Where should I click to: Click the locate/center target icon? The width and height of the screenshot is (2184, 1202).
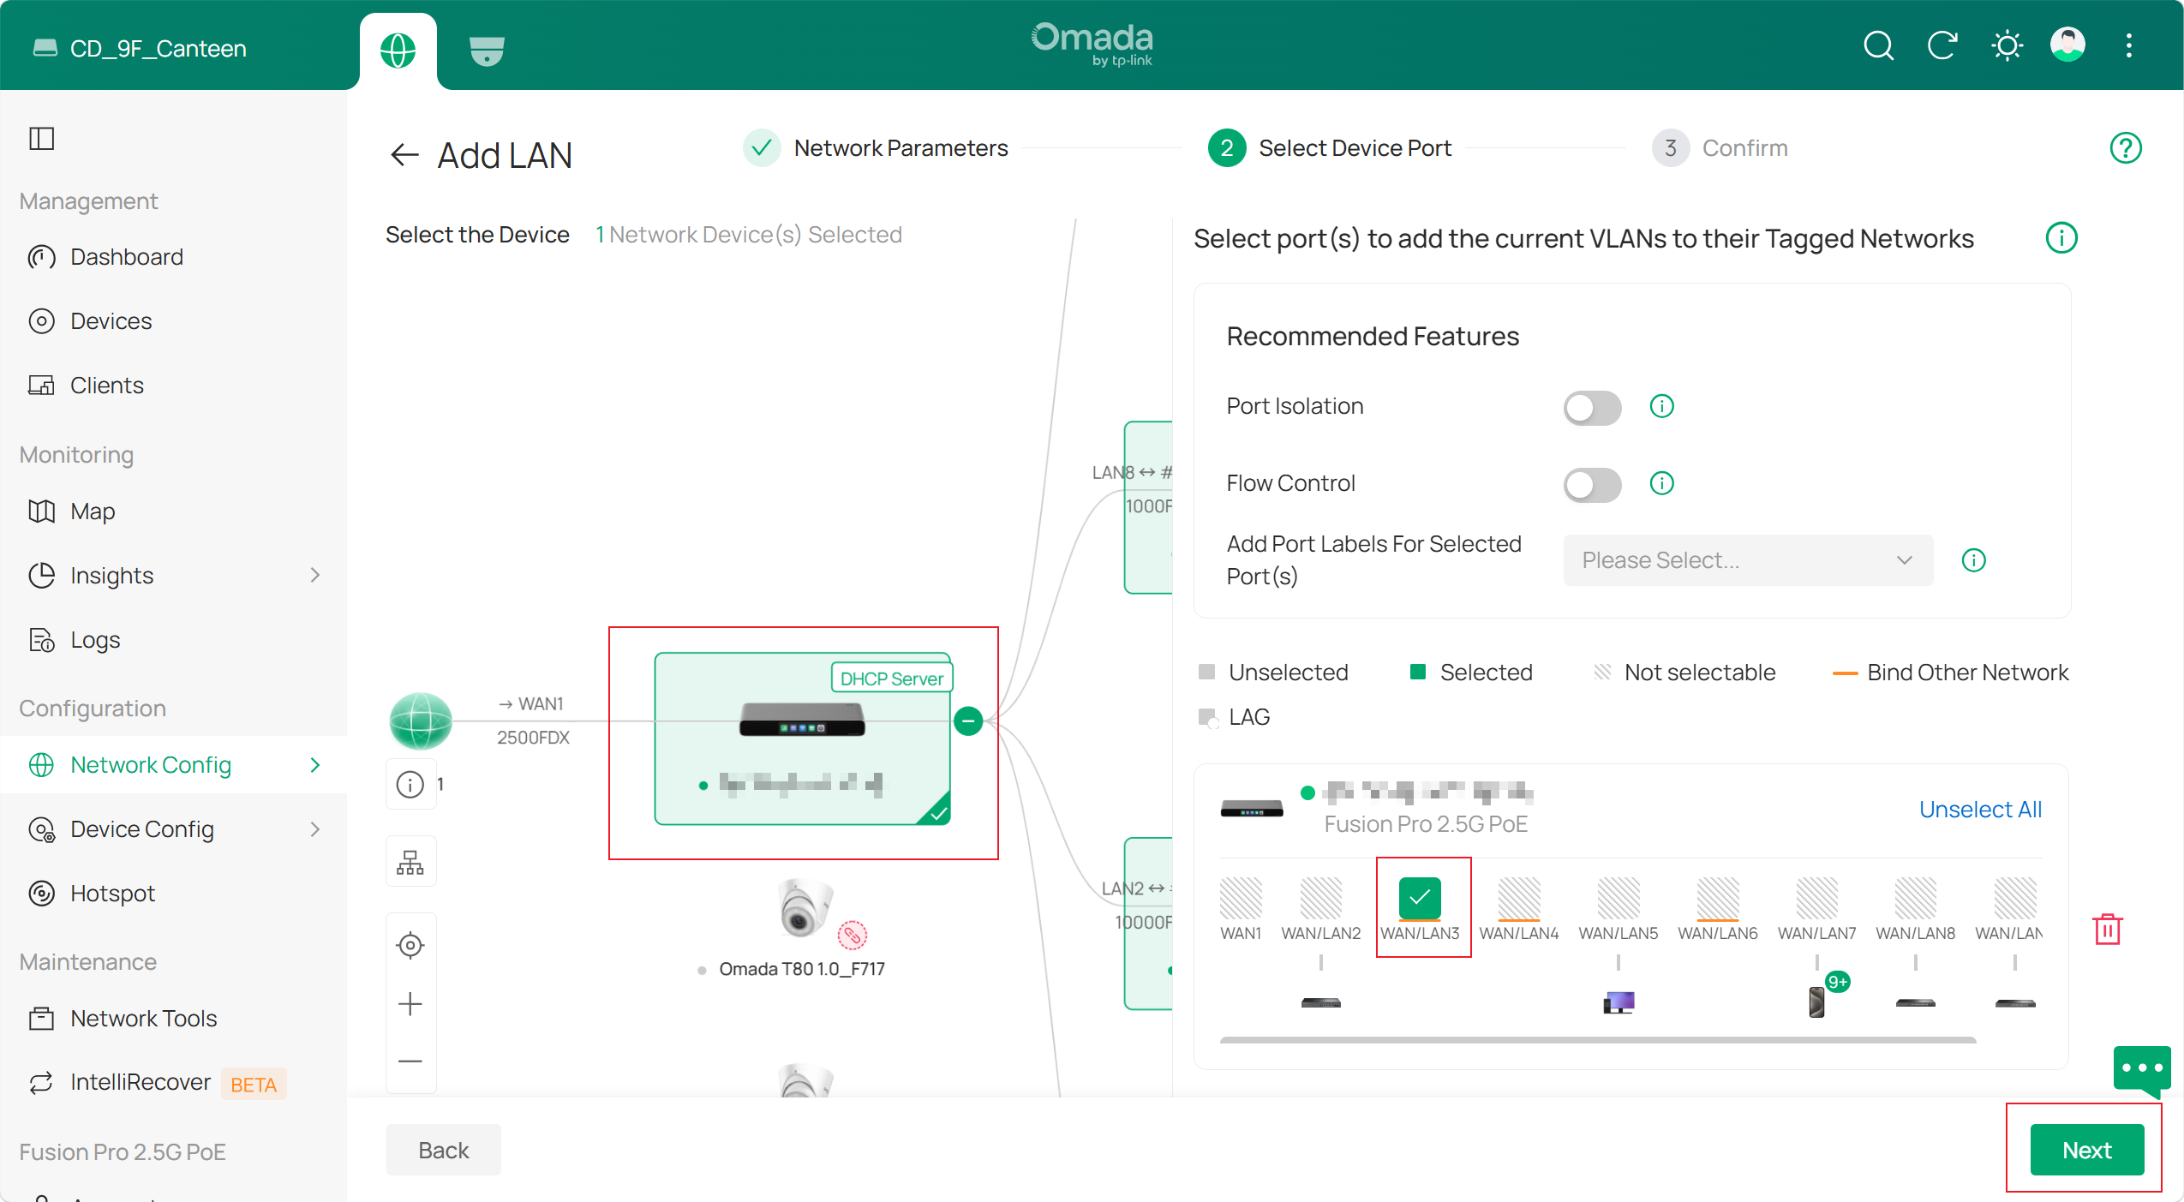pos(410,945)
